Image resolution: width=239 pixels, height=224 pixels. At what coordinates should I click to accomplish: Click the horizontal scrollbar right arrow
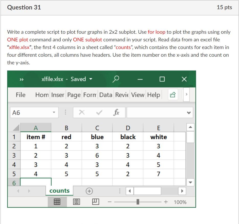pyautogui.click(x=183, y=191)
